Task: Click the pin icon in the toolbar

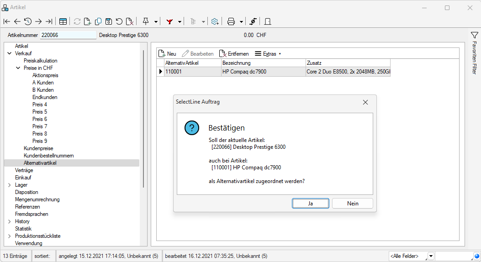Action: click(x=146, y=21)
